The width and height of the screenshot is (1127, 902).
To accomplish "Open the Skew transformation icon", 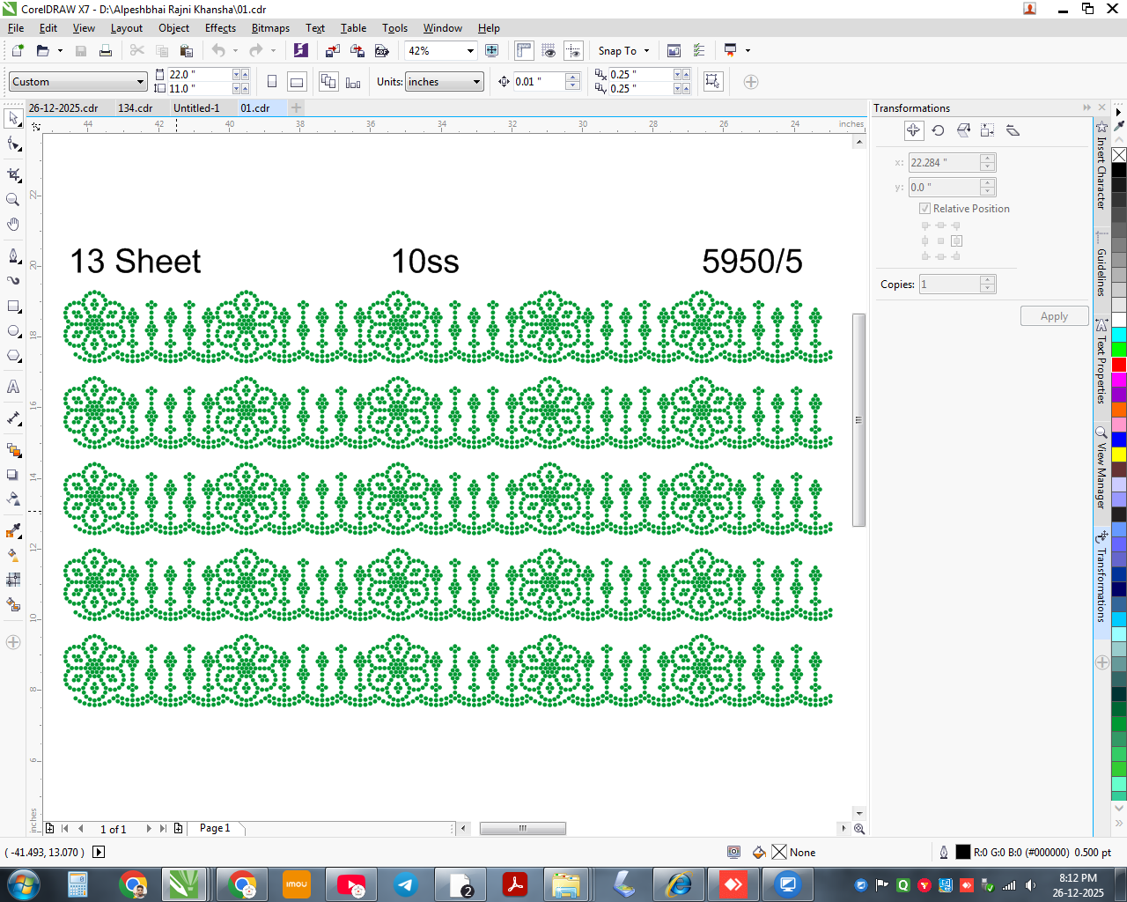I will 1013,130.
